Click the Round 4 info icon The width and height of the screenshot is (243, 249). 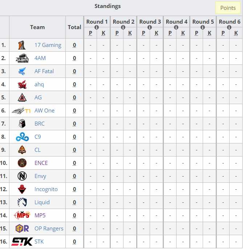(177, 27)
